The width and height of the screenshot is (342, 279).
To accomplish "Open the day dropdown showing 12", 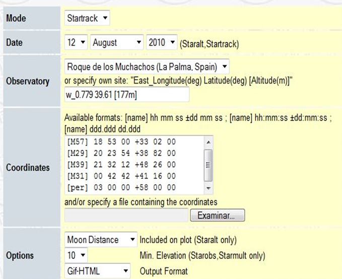I will (x=76, y=43).
